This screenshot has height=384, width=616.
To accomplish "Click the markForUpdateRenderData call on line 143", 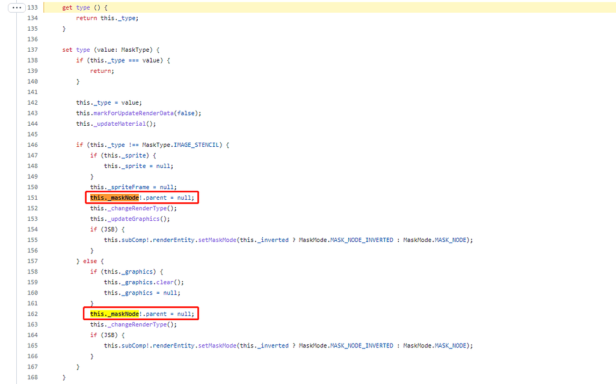I will pyautogui.click(x=133, y=113).
